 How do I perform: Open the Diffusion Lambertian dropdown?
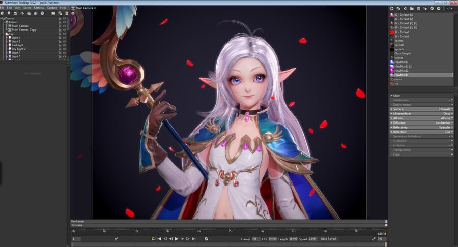[444, 123]
